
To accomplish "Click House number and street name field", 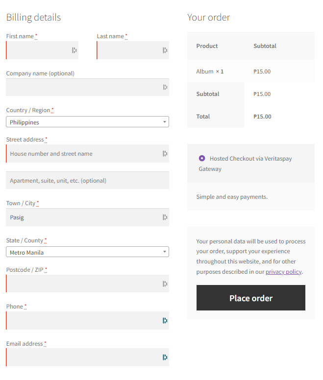I will (x=87, y=153).
